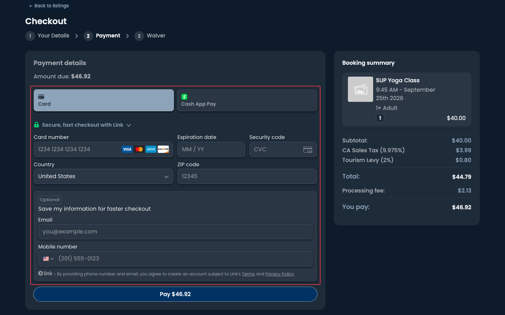The width and height of the screenshot is (505, 315).
Task: Click Back to listings link
Action: (49, 6)
